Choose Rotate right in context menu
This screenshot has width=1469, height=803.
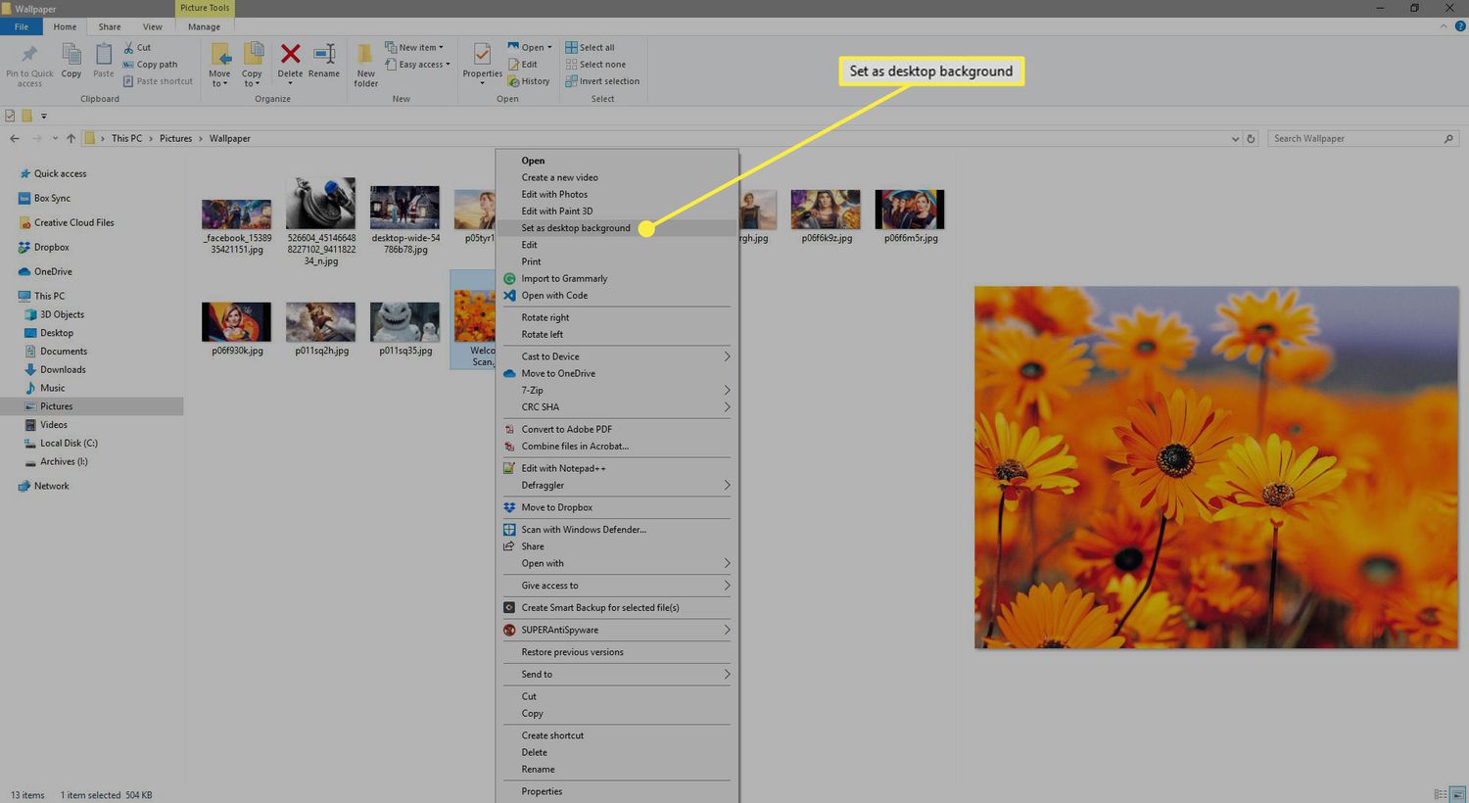pyautogui.click(x=617, y=317)
